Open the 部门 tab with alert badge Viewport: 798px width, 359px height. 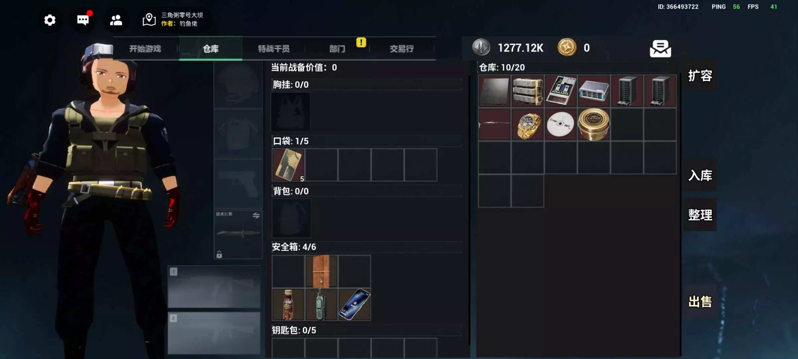point(337,49)
